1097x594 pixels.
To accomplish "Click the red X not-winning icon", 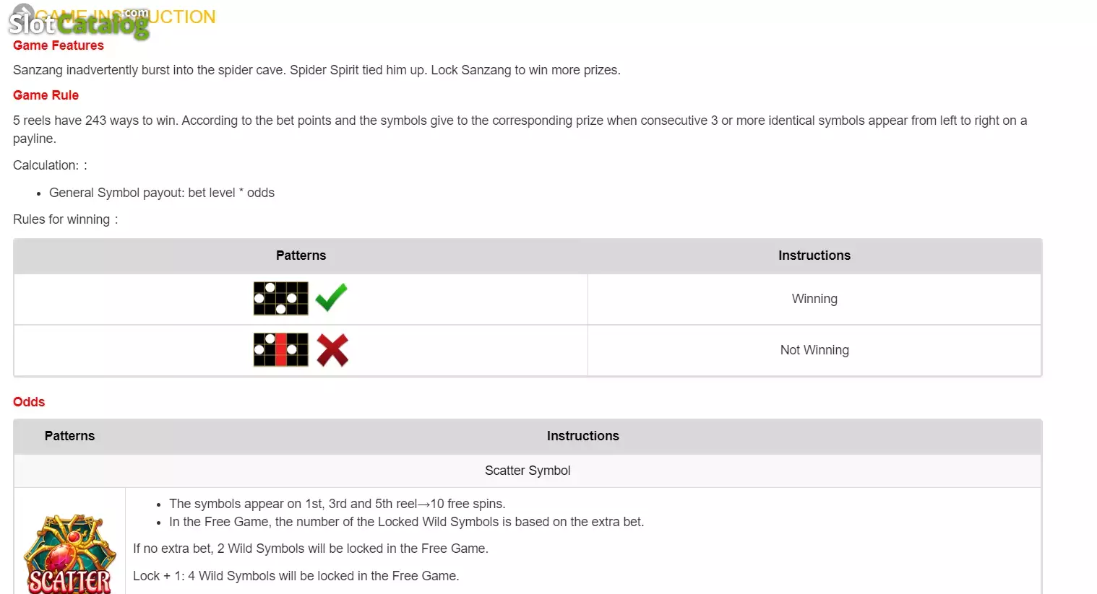I will (x=332, y=350).
